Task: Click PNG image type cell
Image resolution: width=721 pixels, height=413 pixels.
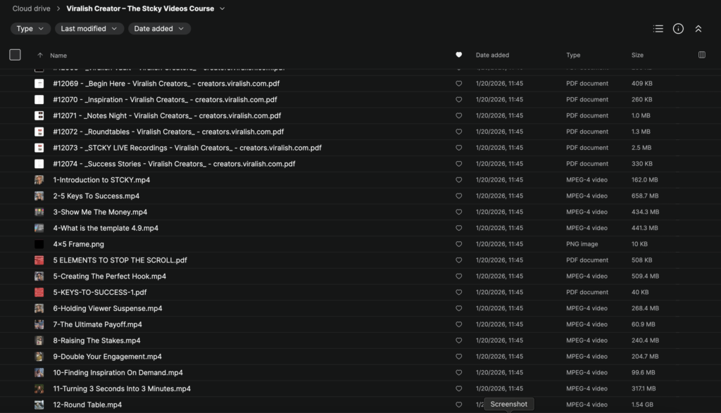Action: coord(582,244)
